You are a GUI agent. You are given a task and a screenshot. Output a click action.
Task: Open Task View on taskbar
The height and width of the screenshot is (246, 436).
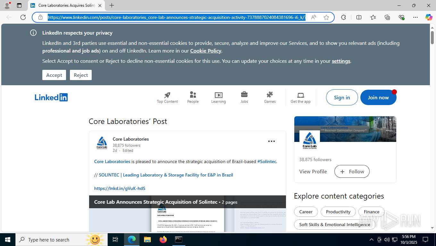(x=115, y=240)
